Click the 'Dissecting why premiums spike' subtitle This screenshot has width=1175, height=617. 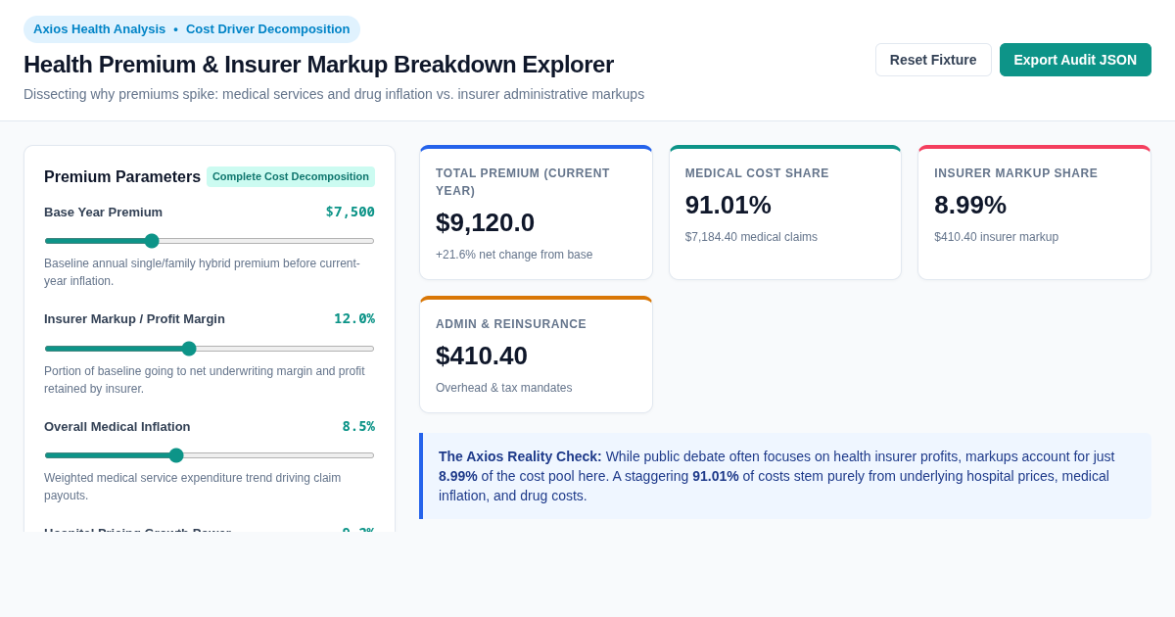pos(334,94)
